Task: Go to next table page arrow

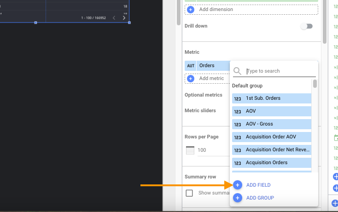Action: tap(124, 18)
